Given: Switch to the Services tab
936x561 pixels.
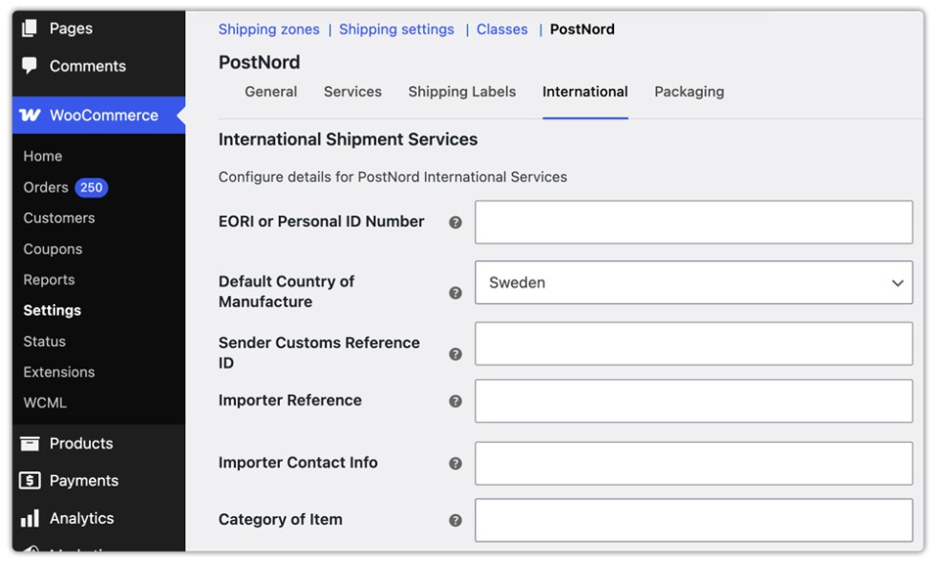Looking at the screenshot, I should coord(352,92).
